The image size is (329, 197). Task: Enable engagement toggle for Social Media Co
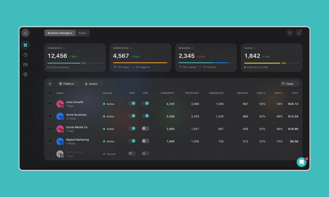click(x=145, y=128)
